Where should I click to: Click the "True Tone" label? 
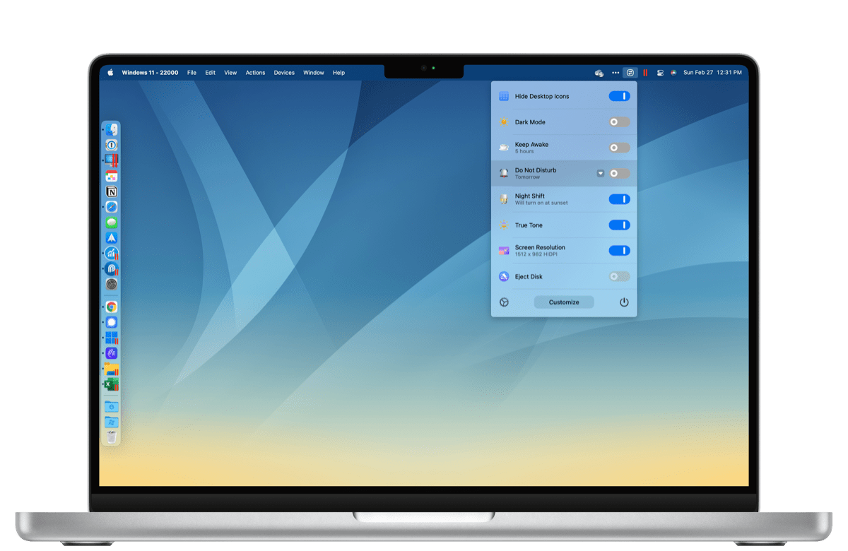(529, 225)
